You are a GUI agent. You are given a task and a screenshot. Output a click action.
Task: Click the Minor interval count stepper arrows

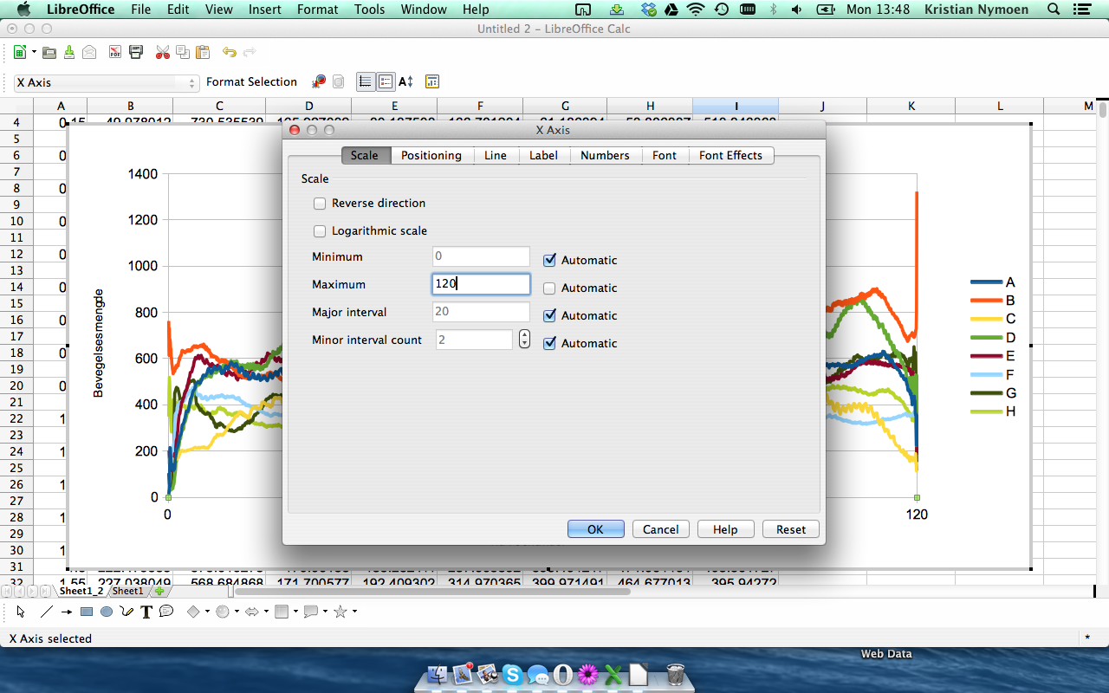[524, 340]
